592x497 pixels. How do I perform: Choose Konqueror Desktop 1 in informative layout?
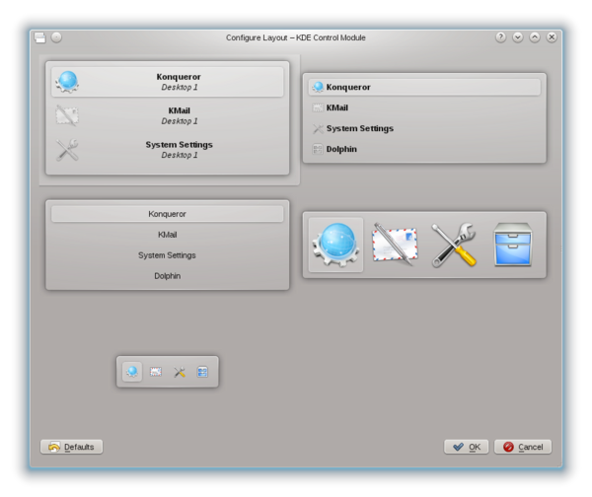click(168, 82)
